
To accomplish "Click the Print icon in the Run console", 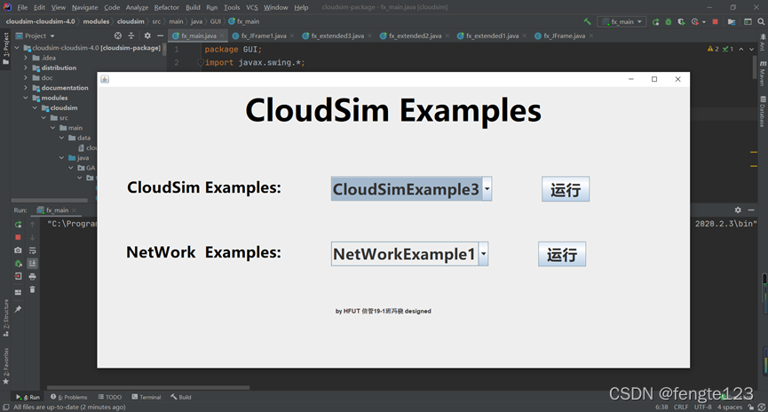I will pos(32,276).
